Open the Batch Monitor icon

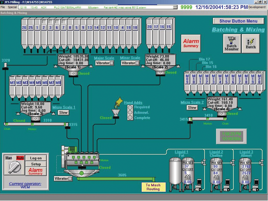[232, 44]
